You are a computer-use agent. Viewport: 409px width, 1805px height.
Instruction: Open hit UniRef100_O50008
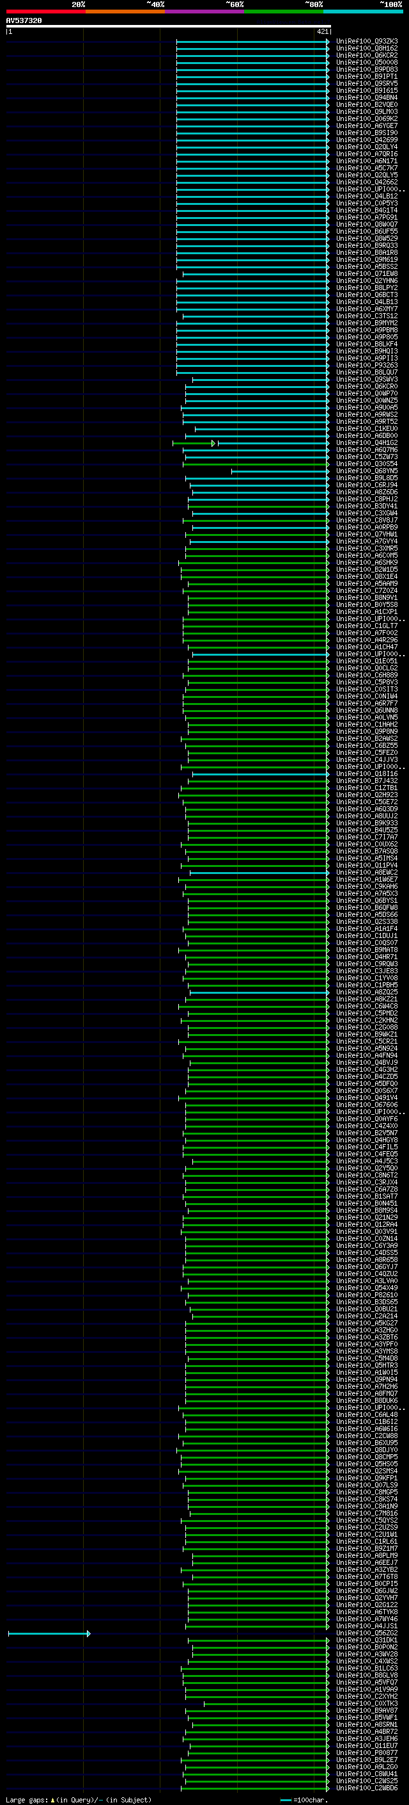click(367, 62)
